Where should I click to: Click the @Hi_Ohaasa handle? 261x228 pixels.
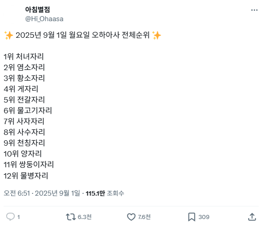coord(44,19)
